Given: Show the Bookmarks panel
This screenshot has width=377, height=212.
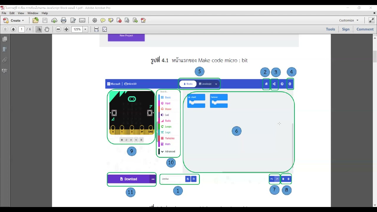Looking at the screenshot, I should pyautogui.click(x=5, y=49).
